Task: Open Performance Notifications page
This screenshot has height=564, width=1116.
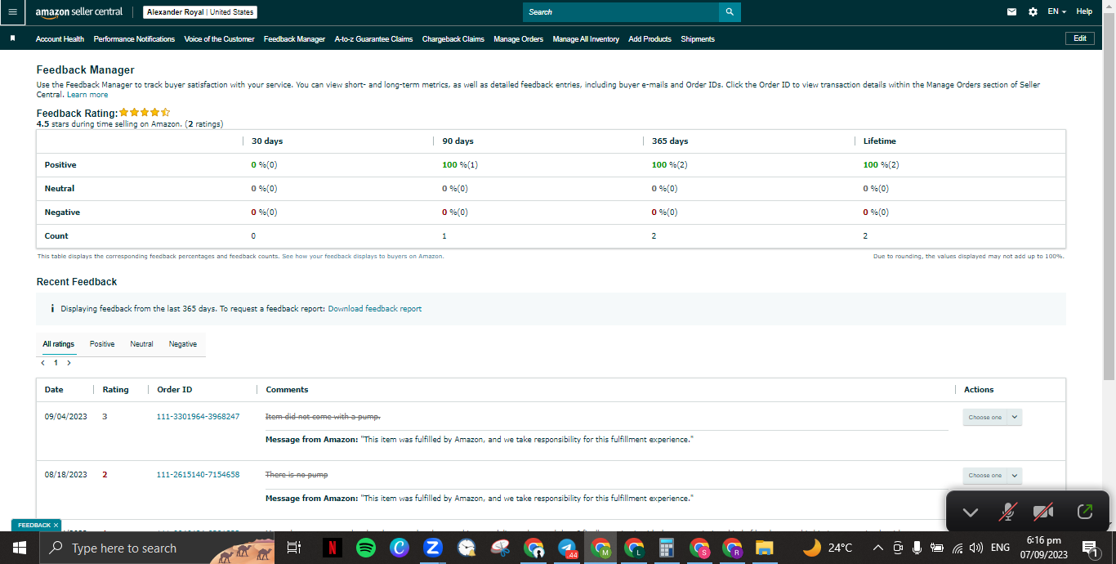Action: click(x=134, y=38)
